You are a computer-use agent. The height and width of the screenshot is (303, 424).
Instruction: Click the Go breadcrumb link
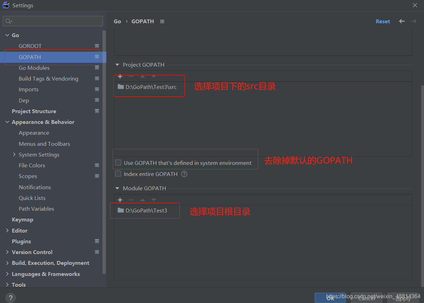coord(117,21)
